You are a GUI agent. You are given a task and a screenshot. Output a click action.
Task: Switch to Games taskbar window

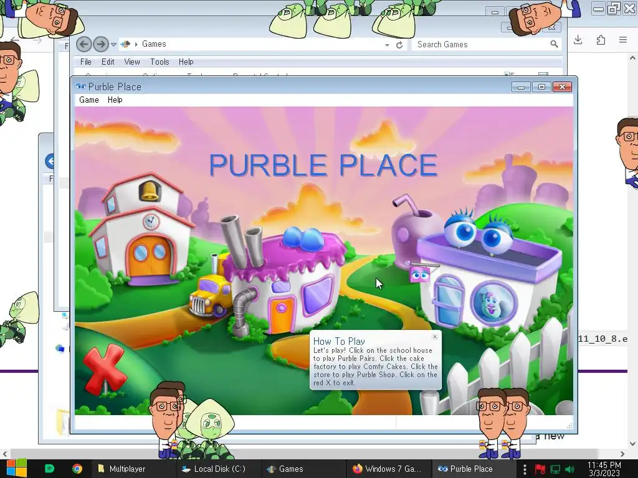click(x=303, y=469)
